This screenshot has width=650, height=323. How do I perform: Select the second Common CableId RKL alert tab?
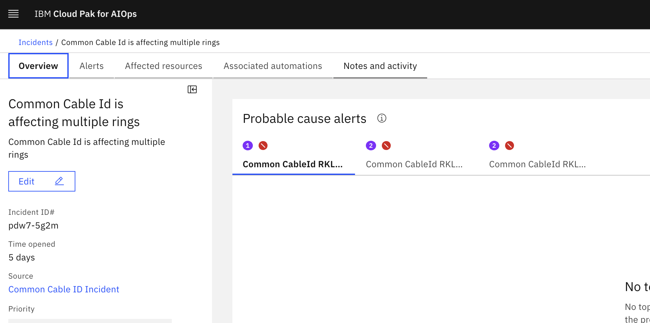pyautogui.click(x=414, y=164)
